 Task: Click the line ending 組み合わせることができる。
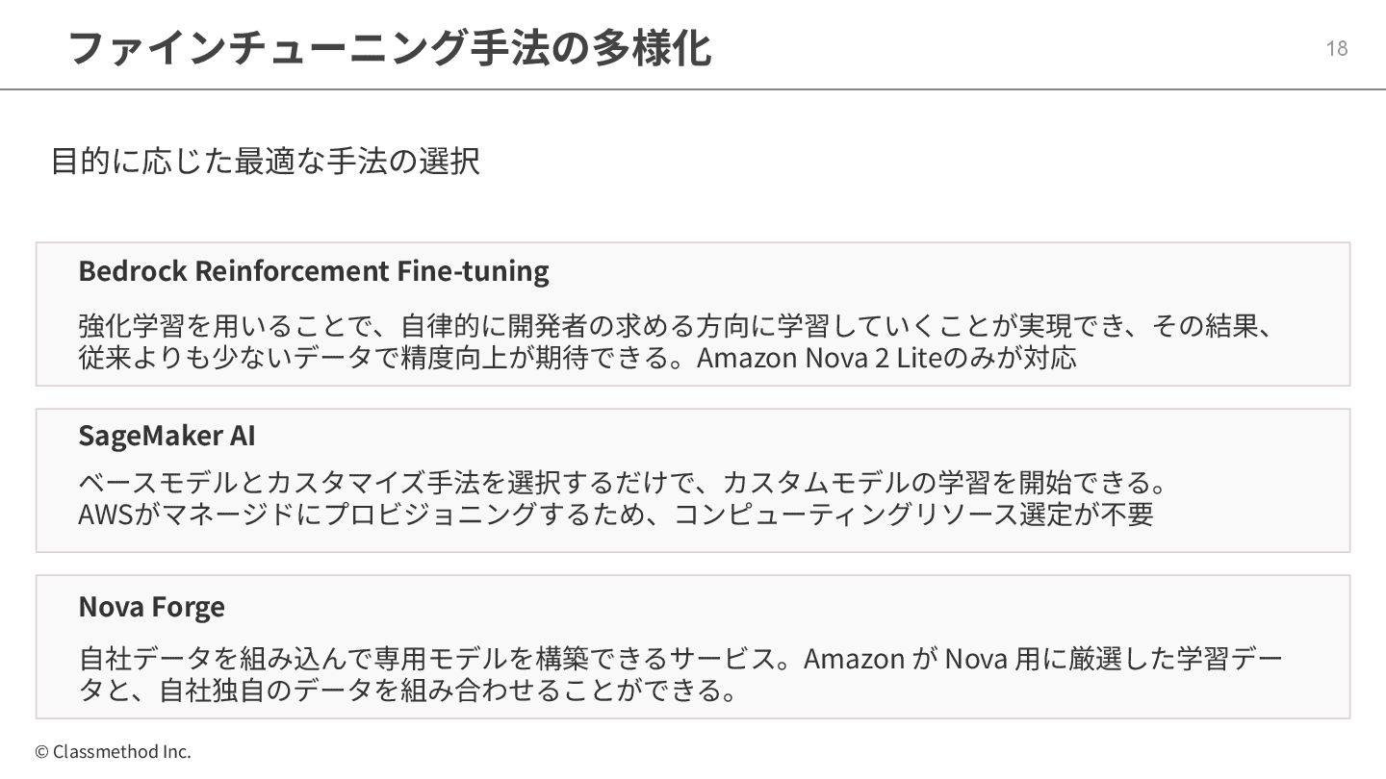click(408, 691)
